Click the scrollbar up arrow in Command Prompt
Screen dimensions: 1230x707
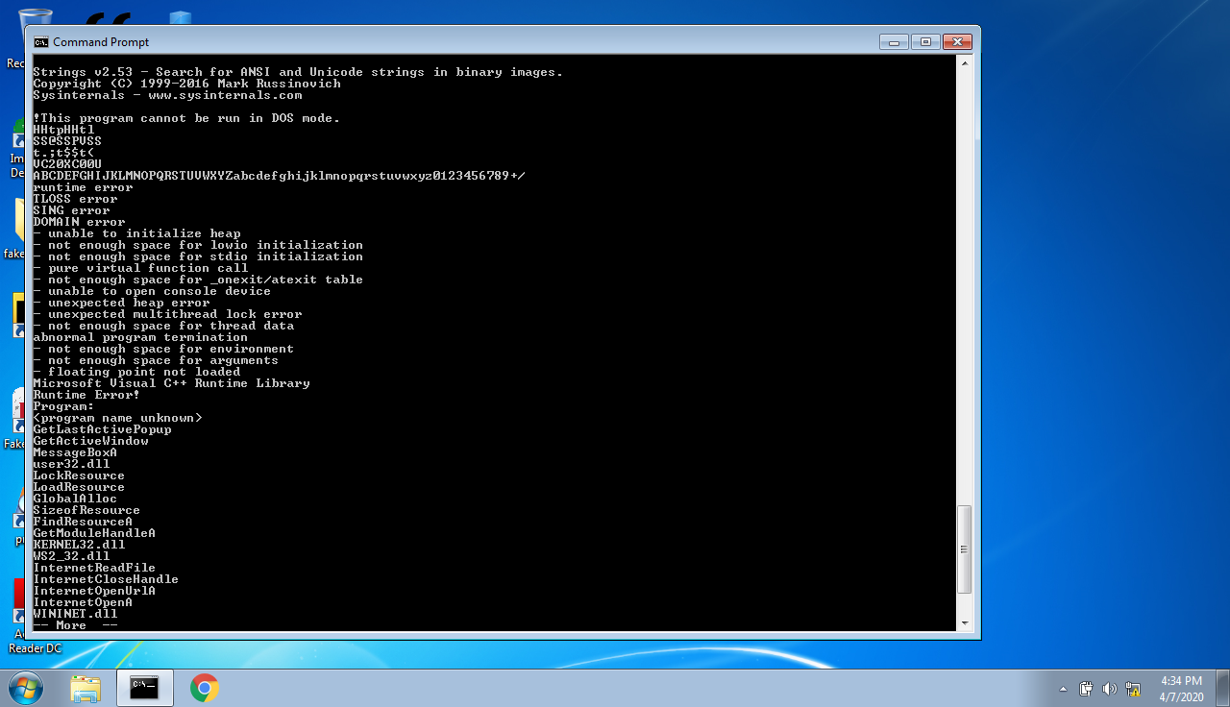[x=965, y=62]
